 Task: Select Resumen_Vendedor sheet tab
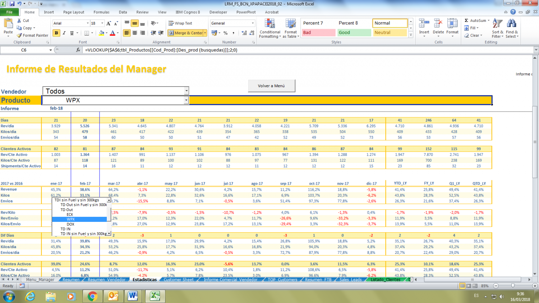click(x=106, y=280)
